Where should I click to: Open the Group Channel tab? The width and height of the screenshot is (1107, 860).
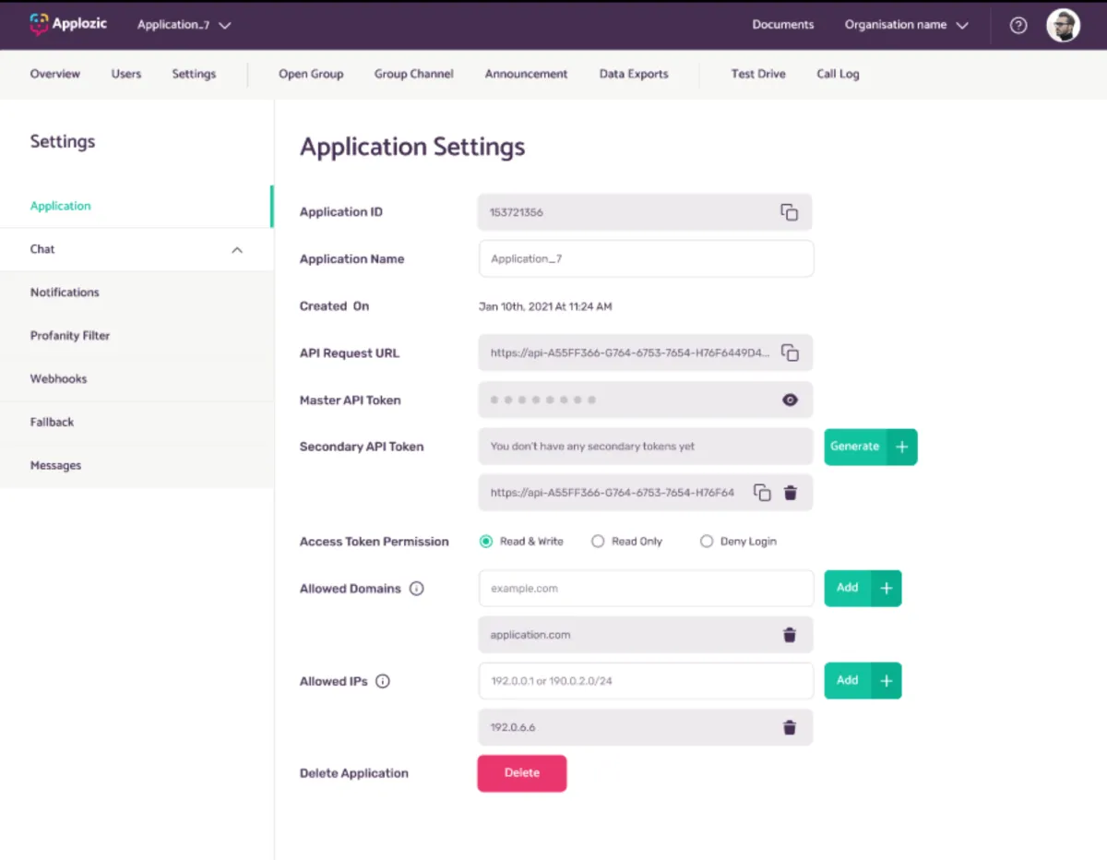[x=414, y=74]
